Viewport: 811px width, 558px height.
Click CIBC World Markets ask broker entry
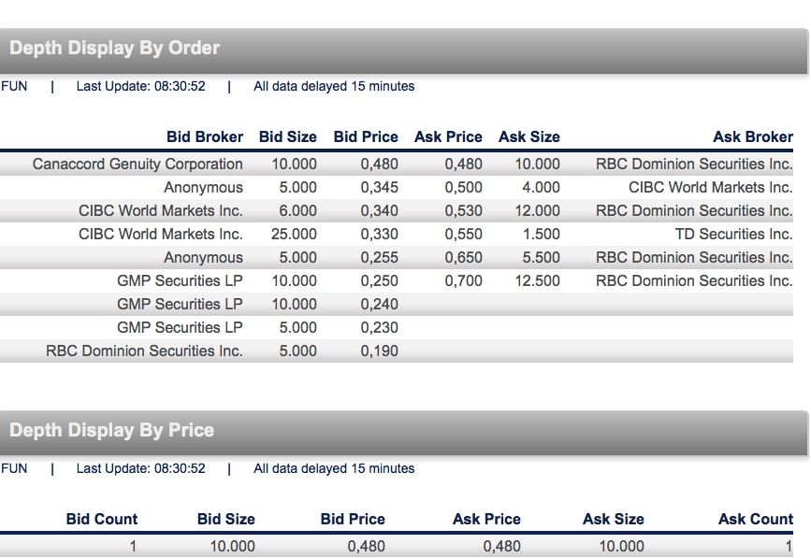pyautogui.click(x=710, y=188)
